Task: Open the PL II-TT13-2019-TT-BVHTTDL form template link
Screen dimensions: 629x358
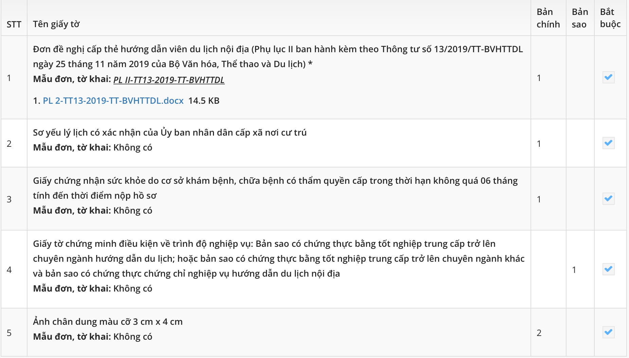Action: click(169, 80)
